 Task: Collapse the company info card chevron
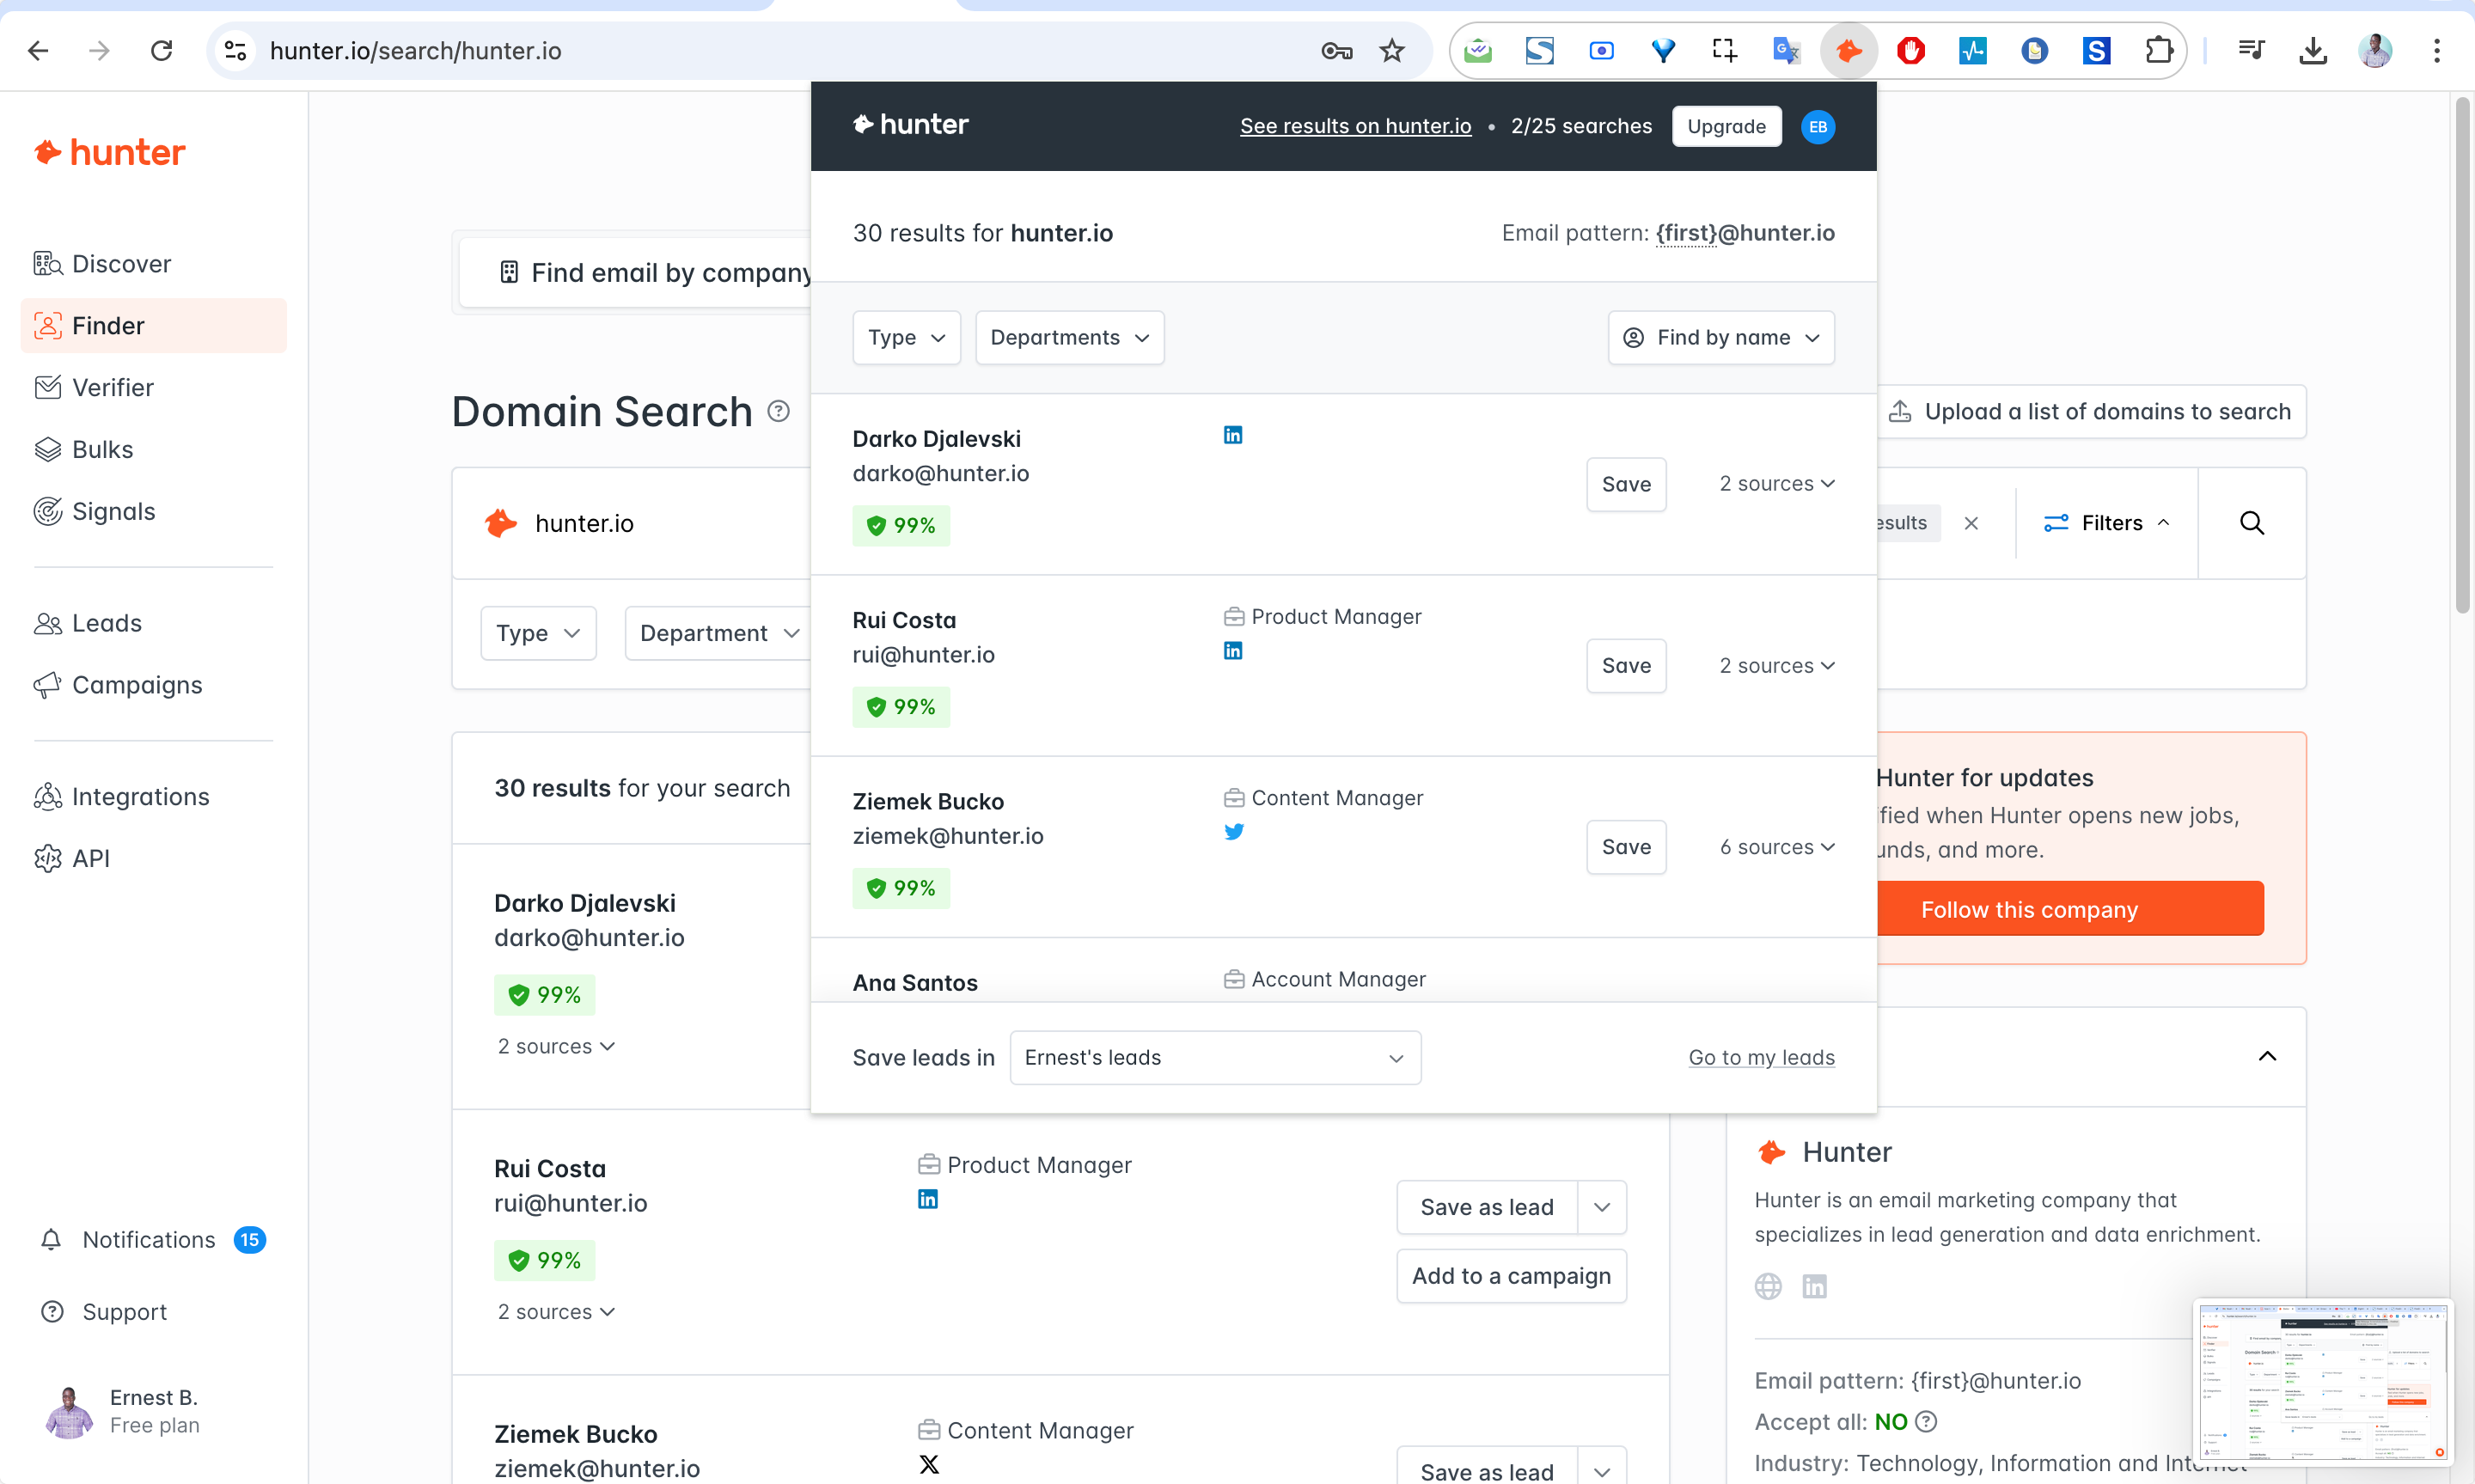click(x=2267, y=1056)
